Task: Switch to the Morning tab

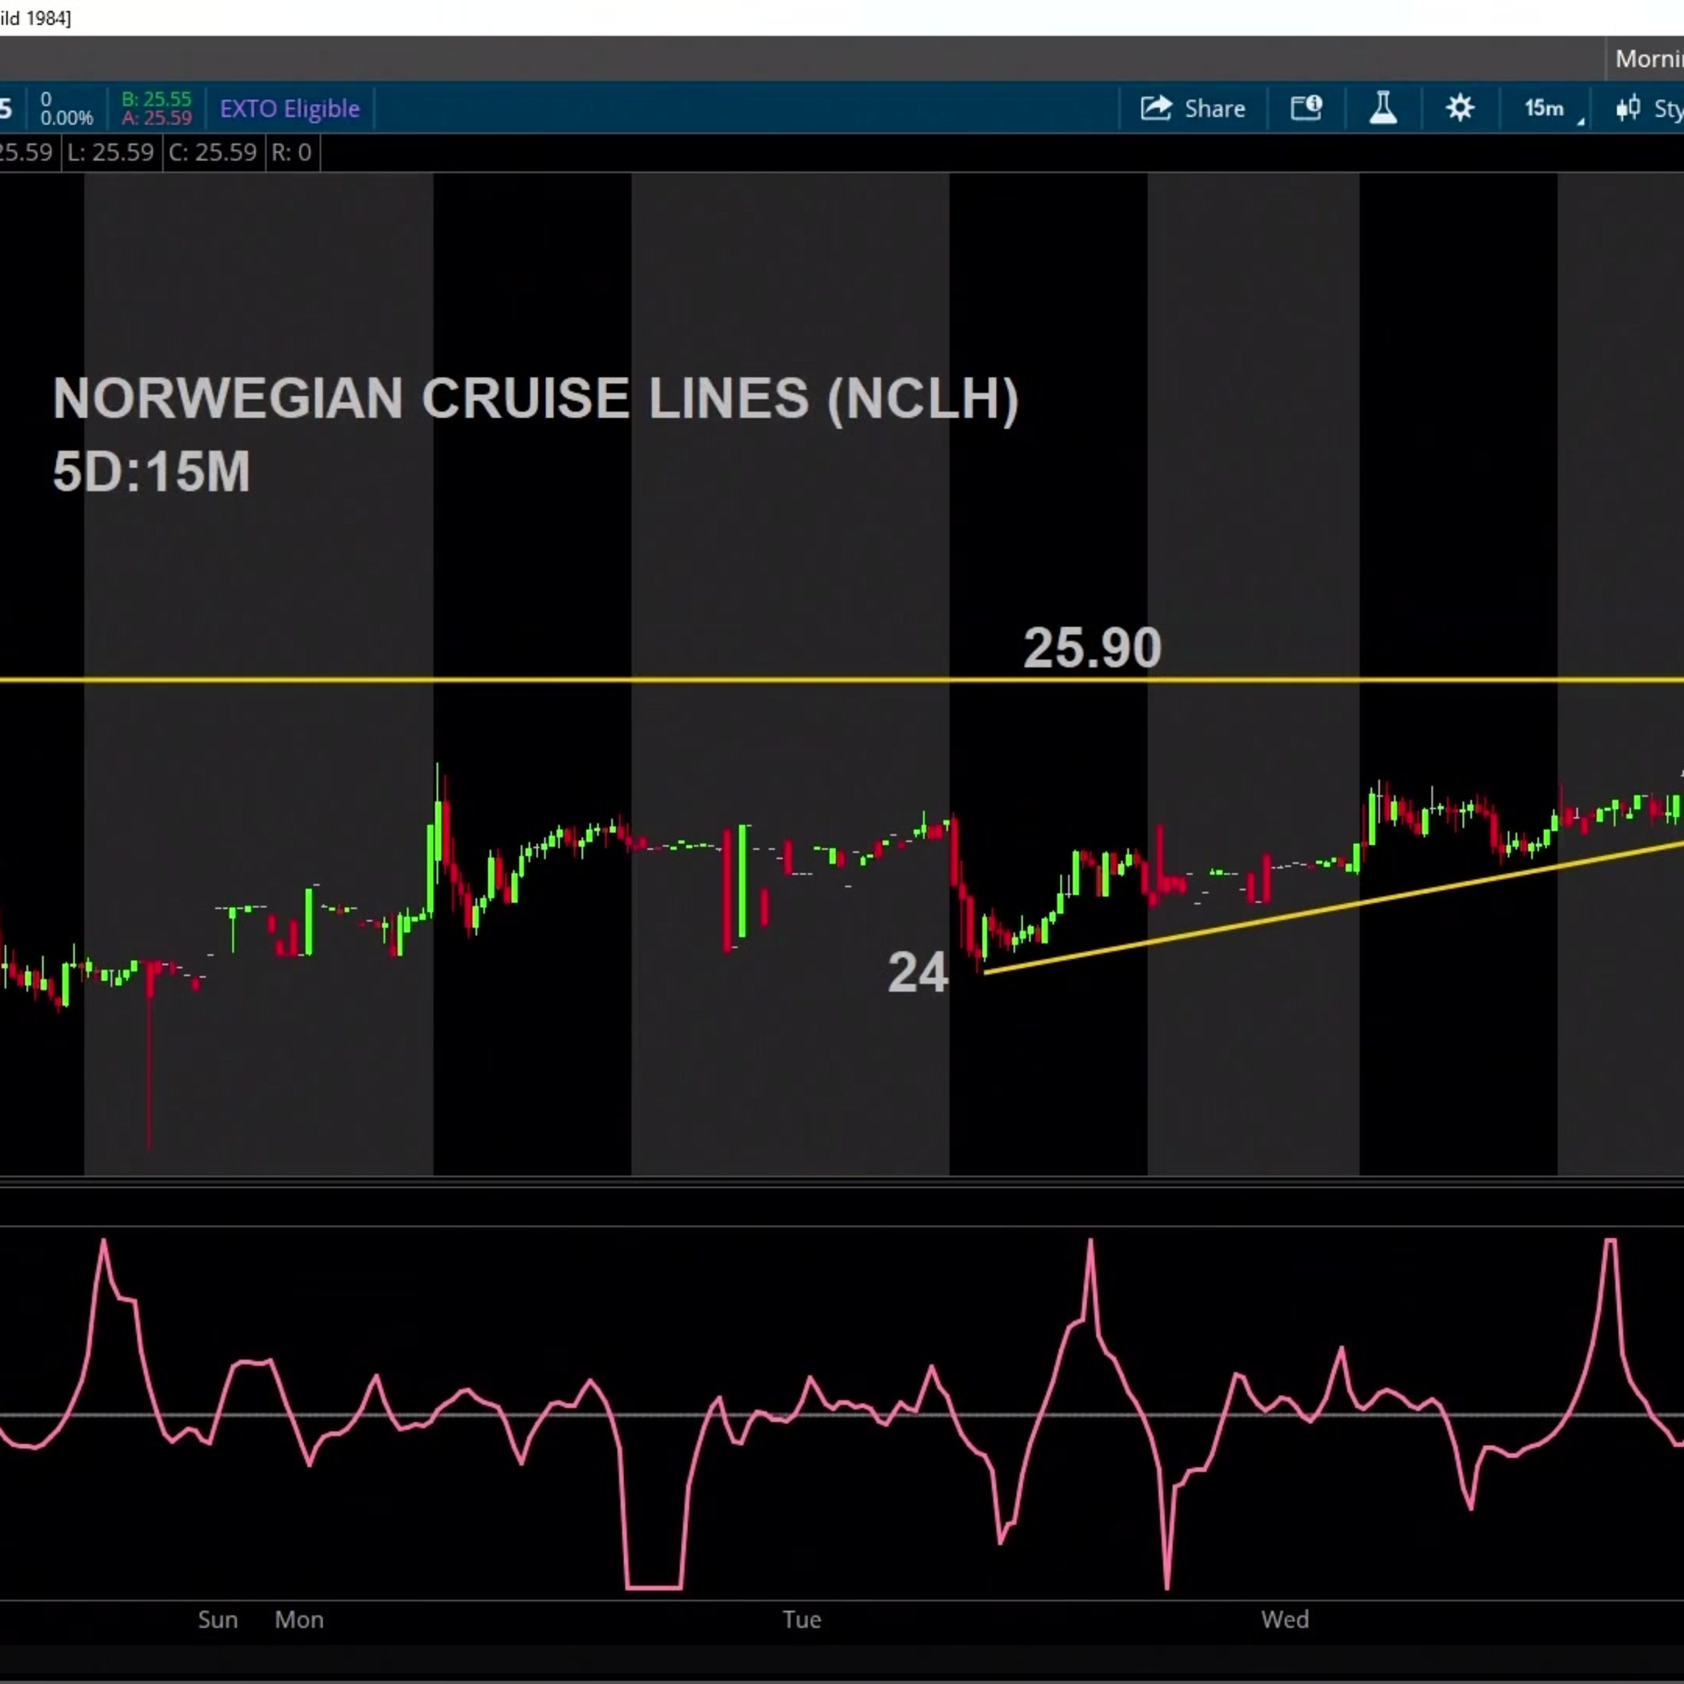Action: click(x=1648, y=60)
